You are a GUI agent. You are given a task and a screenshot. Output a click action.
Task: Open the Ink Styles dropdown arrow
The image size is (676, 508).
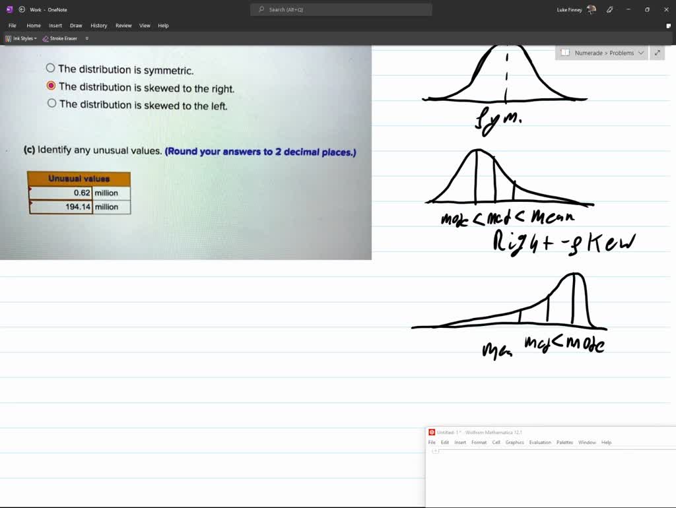click(x=36, y=38)
